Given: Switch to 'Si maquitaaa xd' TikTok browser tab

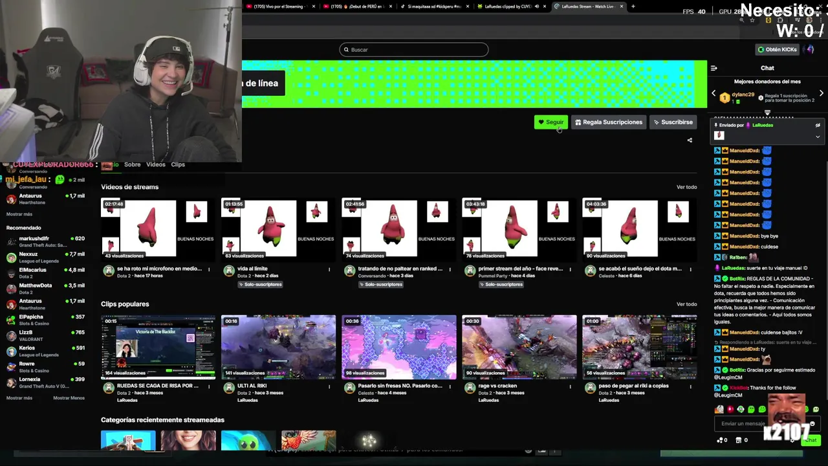Looking at the screenshot, I should pos(433,6).
